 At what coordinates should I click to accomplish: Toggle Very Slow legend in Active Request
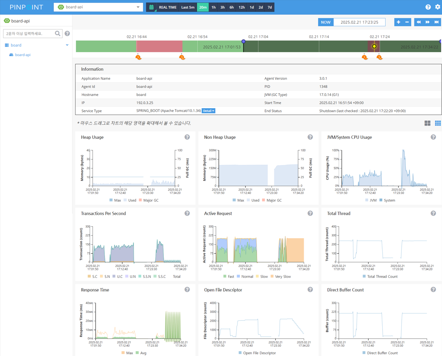(280, 277)
